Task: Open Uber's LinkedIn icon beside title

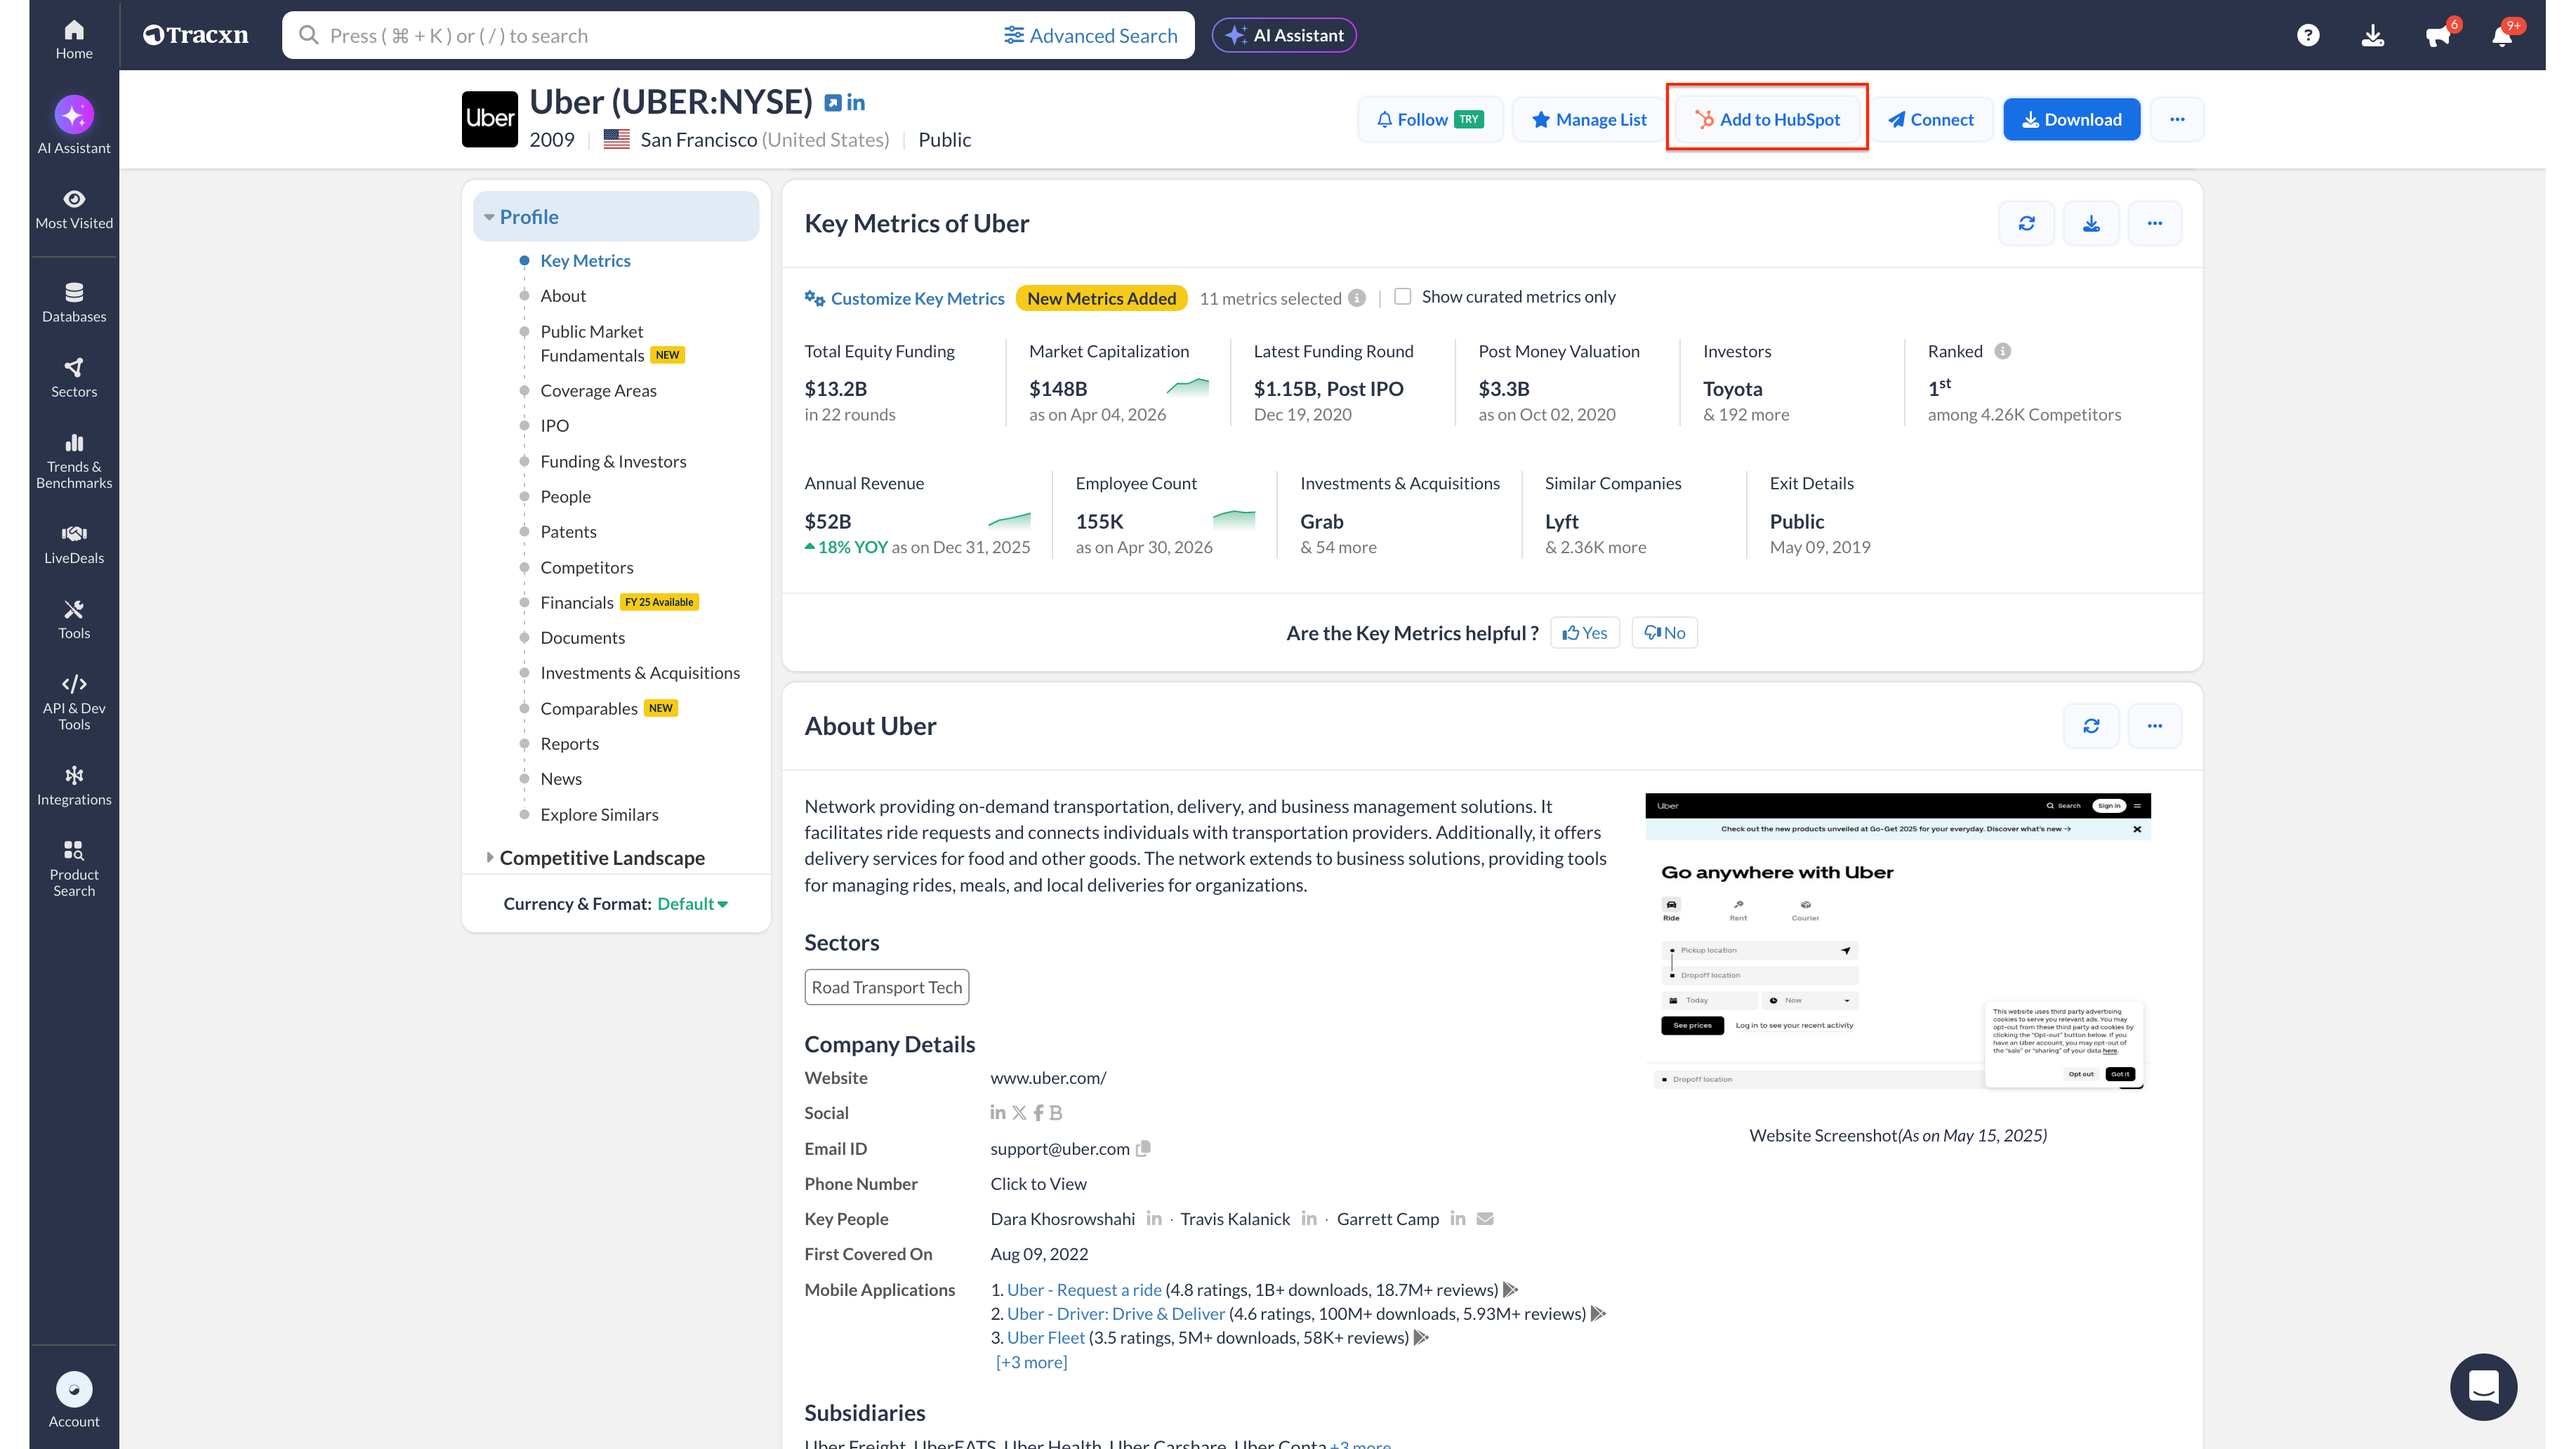Action: tap(856, 102)
